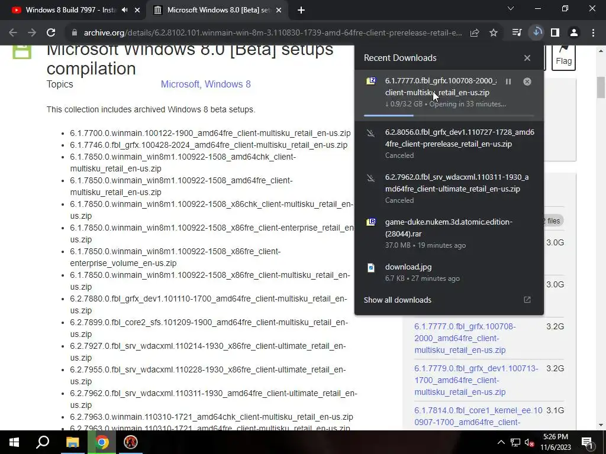Open Chrome side panel
Image resolution: width=606 pixels, height=454 pixels.
pyautogui.click(x=555, y=33)
